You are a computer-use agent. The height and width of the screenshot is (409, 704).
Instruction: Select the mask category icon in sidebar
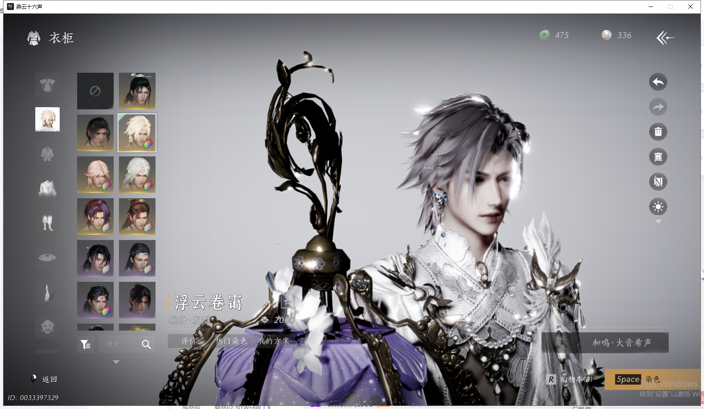[47, 326]
